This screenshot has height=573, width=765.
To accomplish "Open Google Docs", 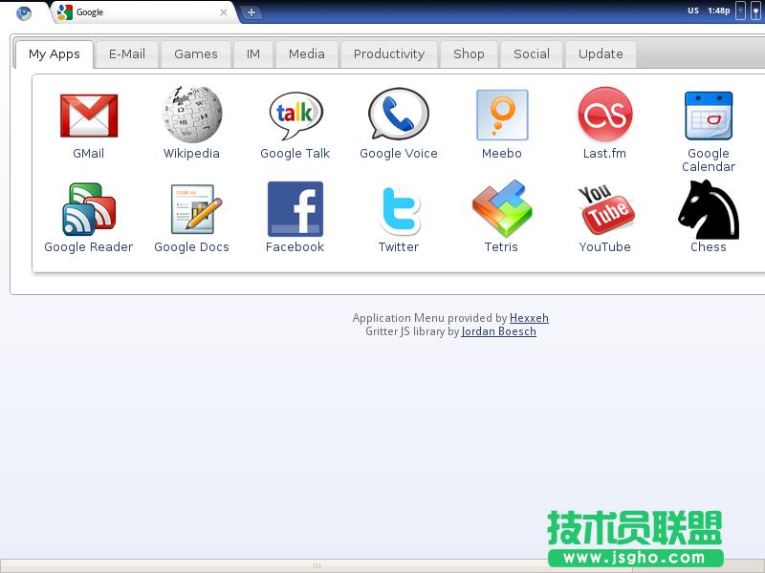I will point(191,208).
